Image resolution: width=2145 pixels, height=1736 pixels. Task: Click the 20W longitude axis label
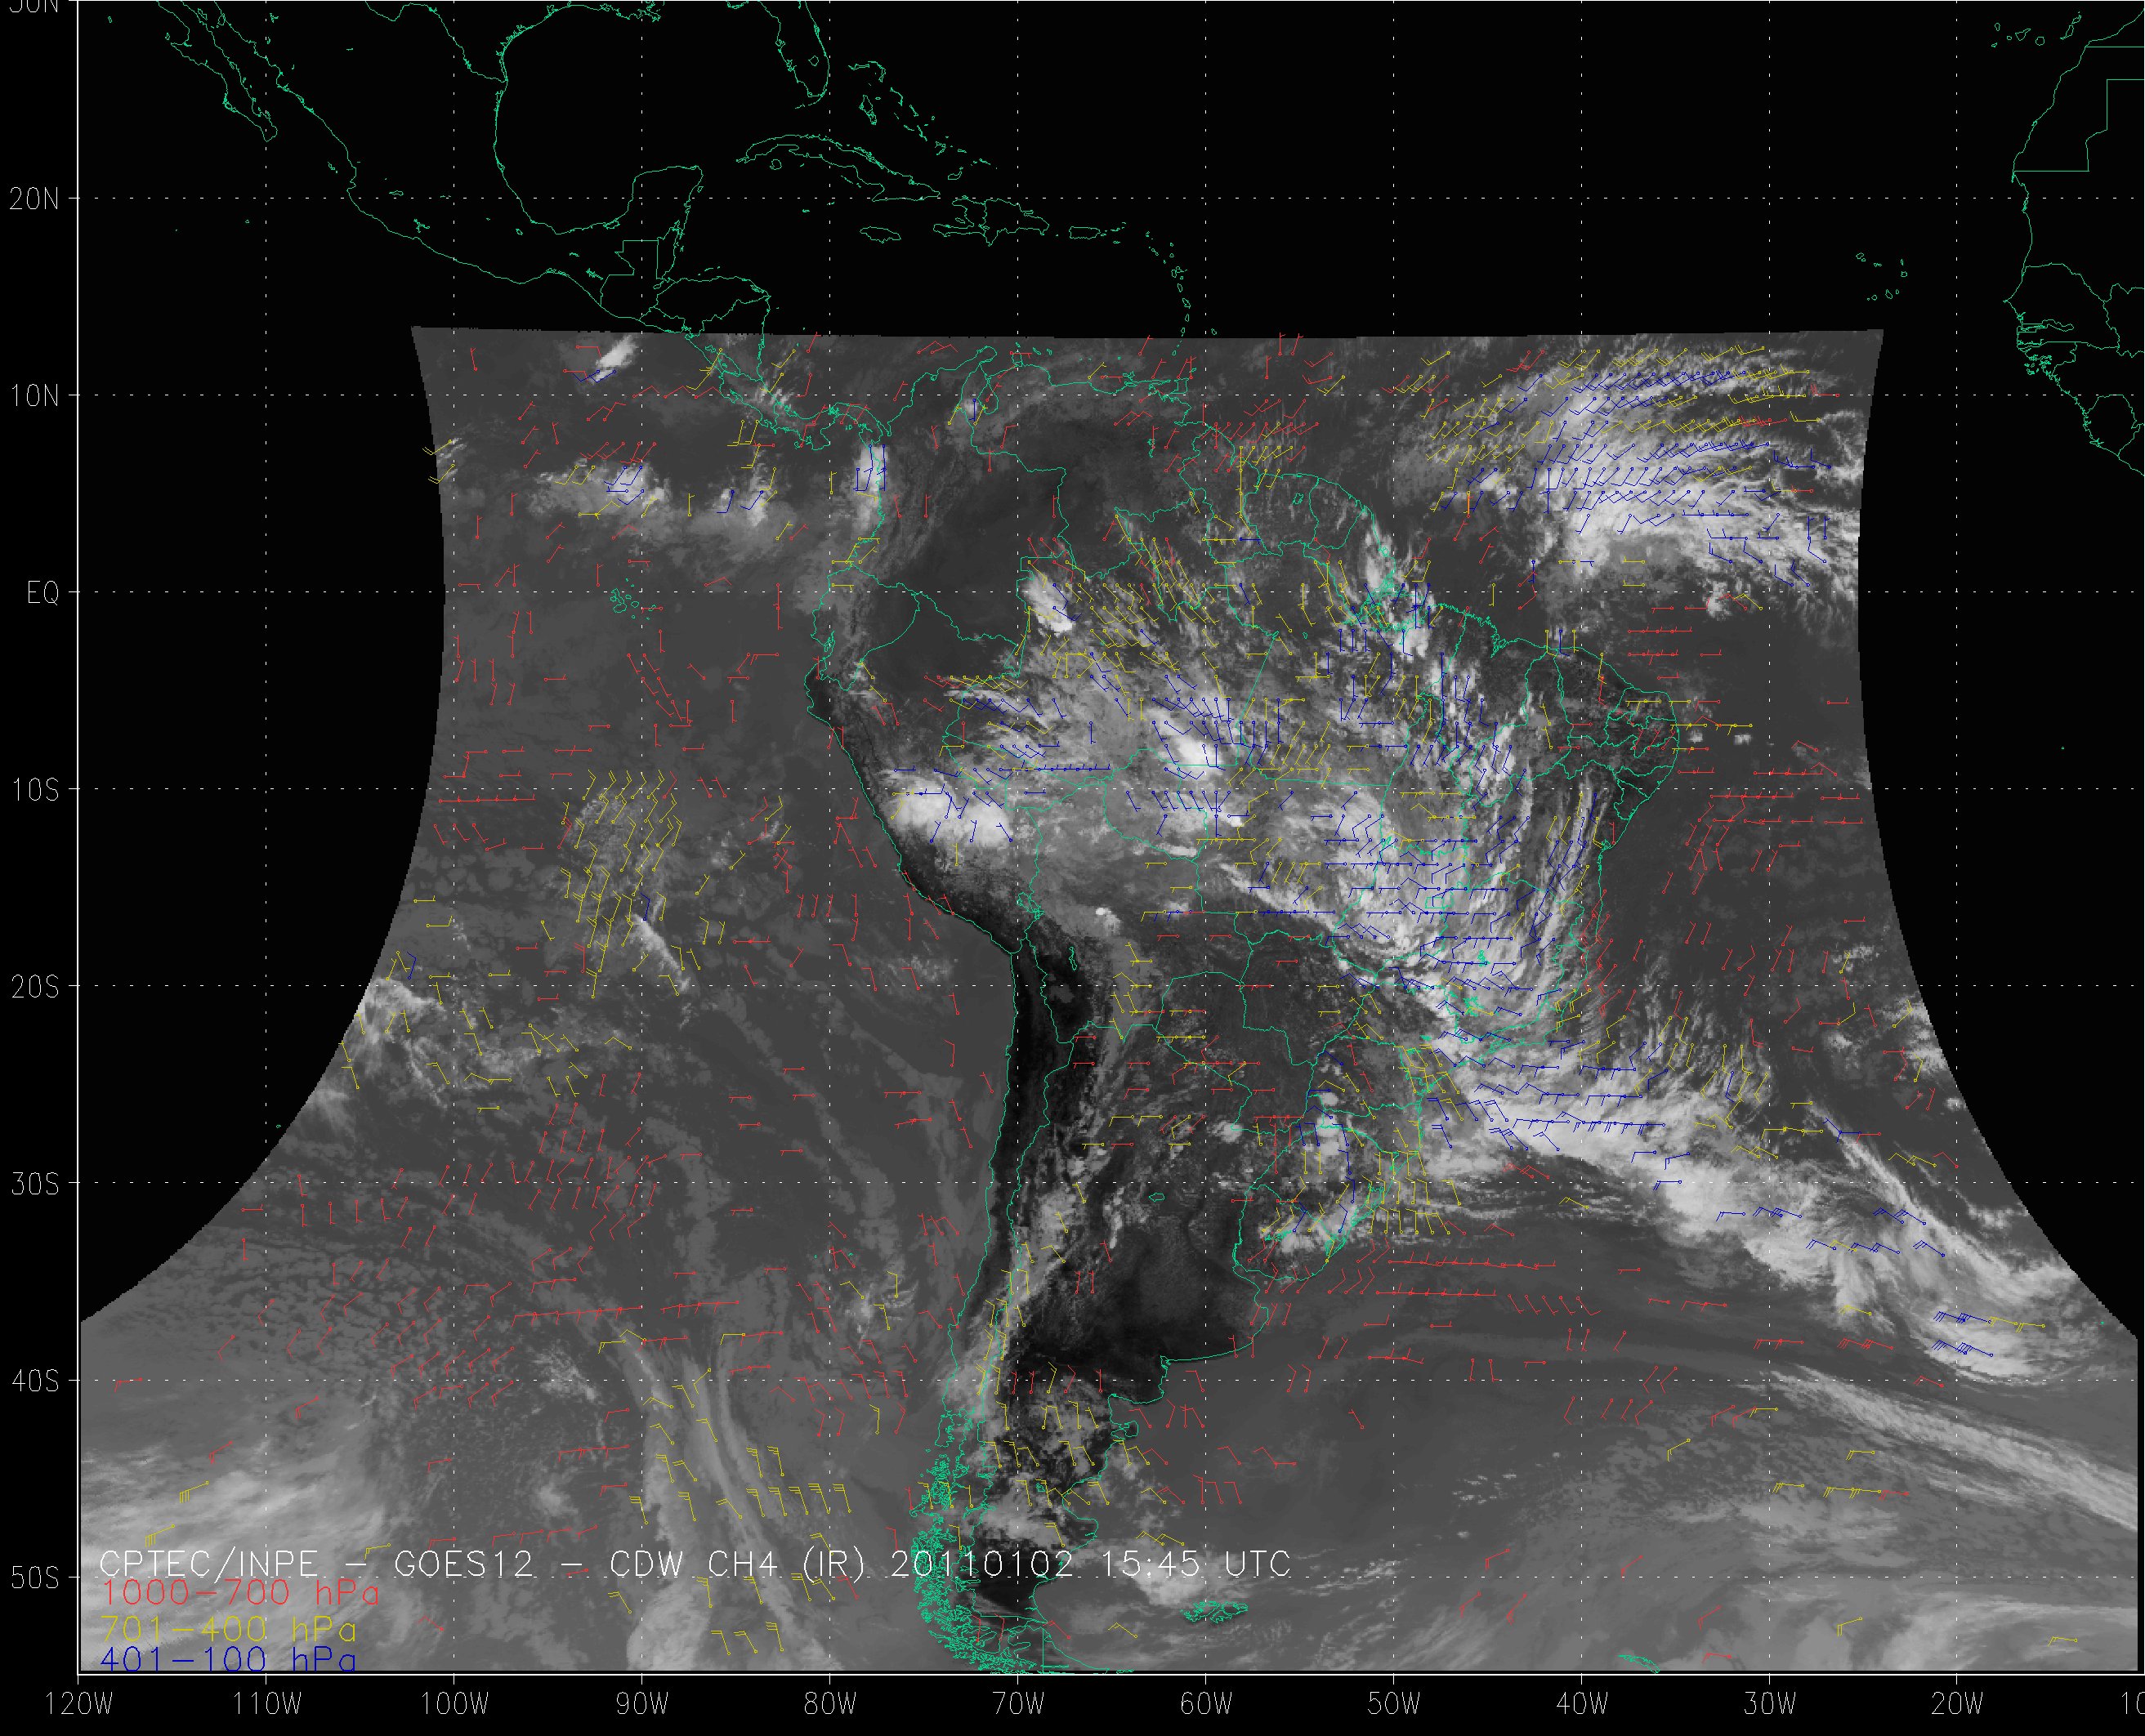pos(1958,1704)
